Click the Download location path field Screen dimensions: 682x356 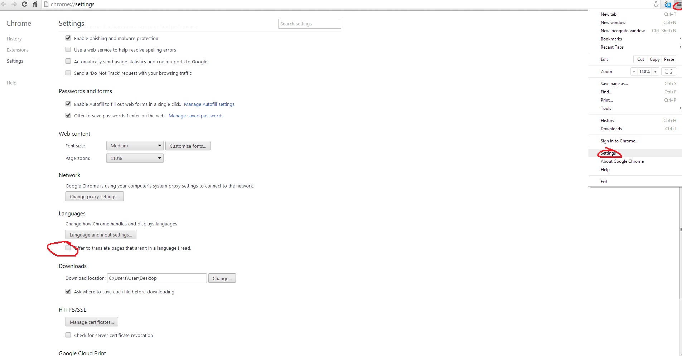[157, 278]
